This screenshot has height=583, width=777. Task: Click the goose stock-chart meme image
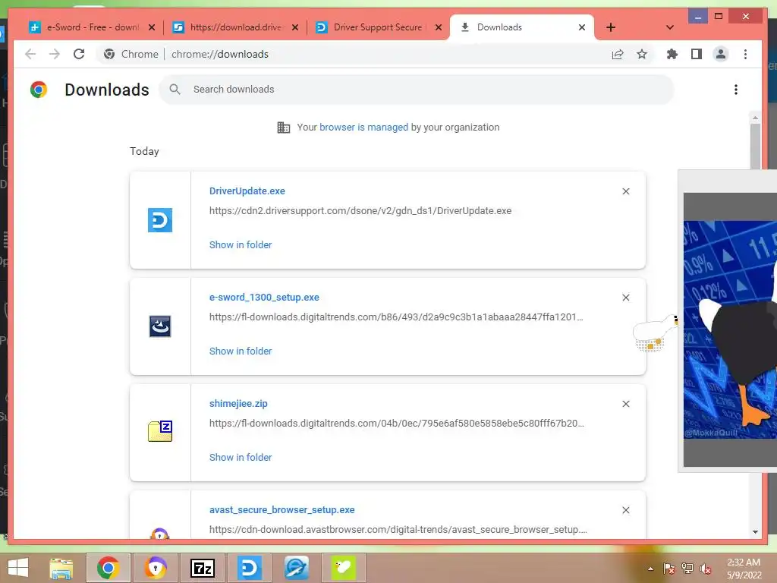(730, 329)
